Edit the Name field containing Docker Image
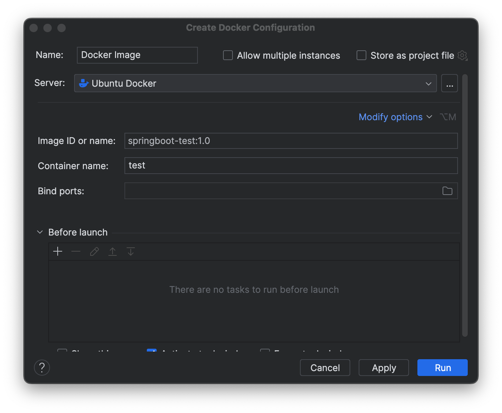The height and width of the screenshot is (413, 502). 137,55
